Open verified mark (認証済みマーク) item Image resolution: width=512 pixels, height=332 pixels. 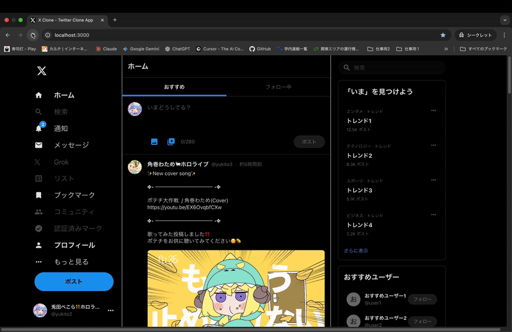tap(68, 229)
